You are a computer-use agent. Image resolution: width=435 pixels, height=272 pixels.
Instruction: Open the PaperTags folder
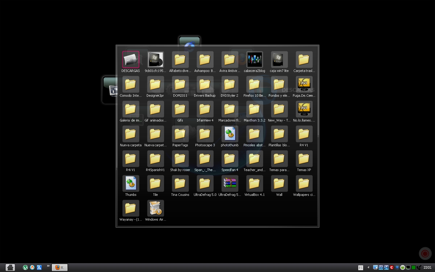click(x=180, y=134)
